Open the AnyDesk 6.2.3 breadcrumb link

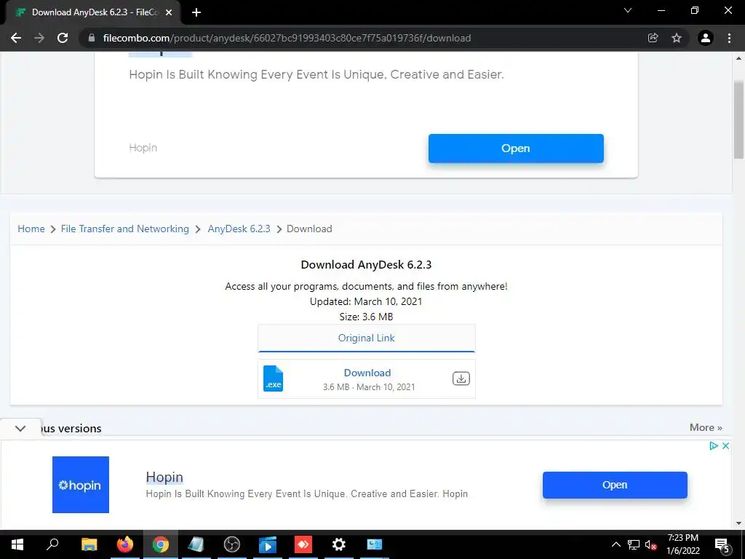coord(239,229)
